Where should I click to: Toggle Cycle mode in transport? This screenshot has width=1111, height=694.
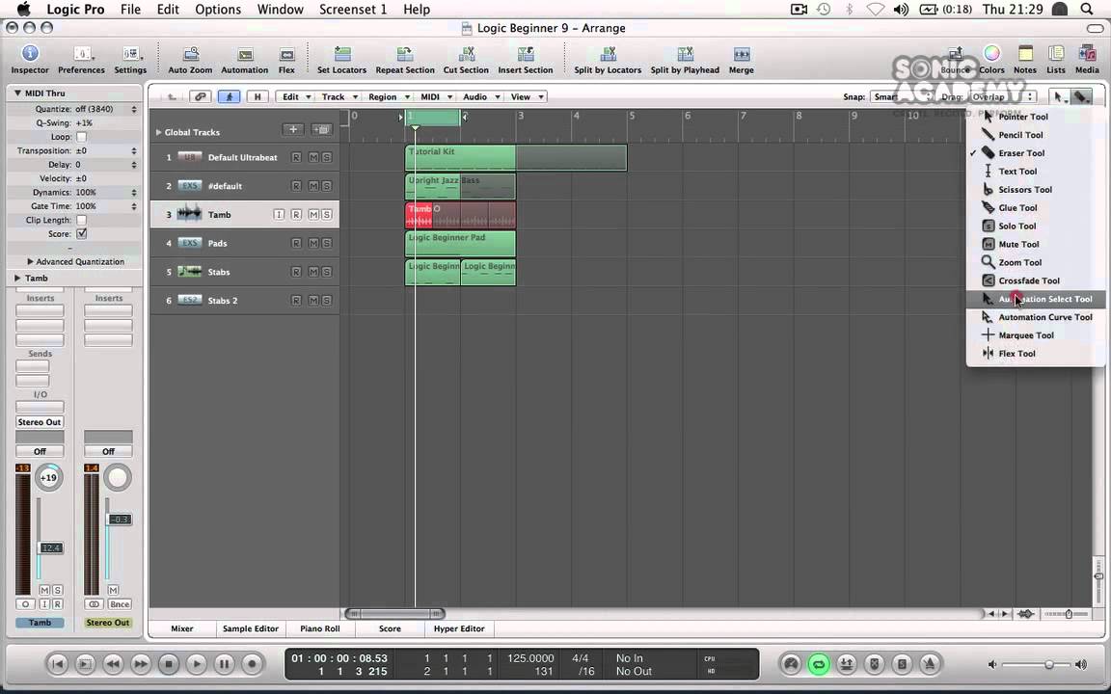pos(819,664)
